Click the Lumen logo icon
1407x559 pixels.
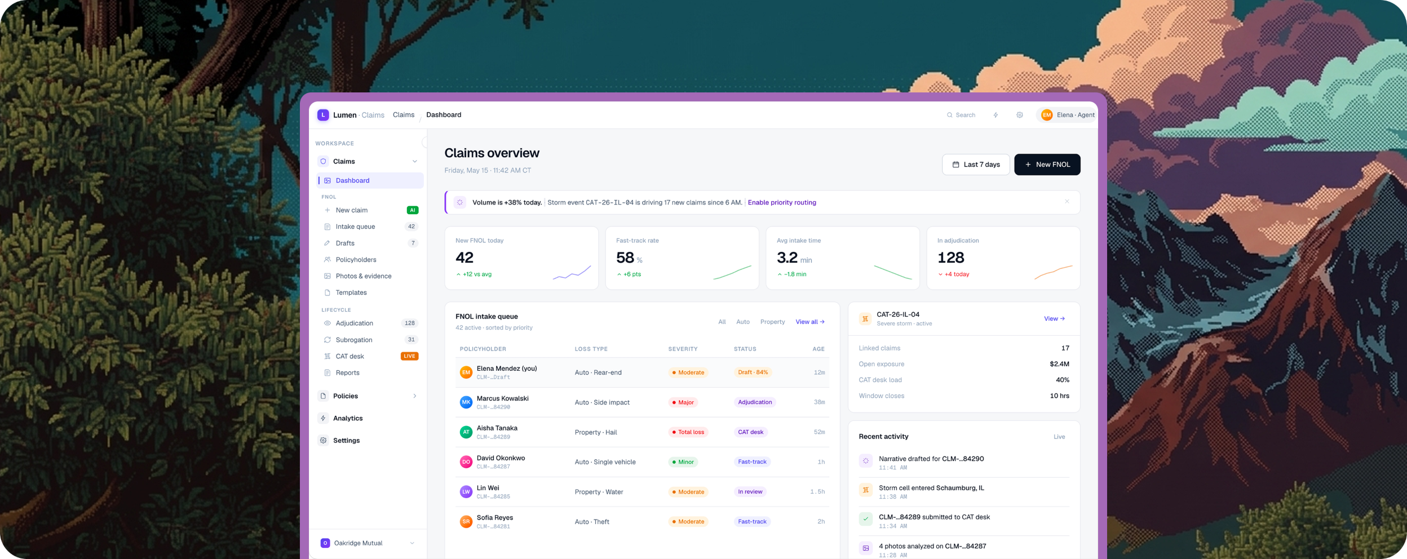click(x=323, y=115)
